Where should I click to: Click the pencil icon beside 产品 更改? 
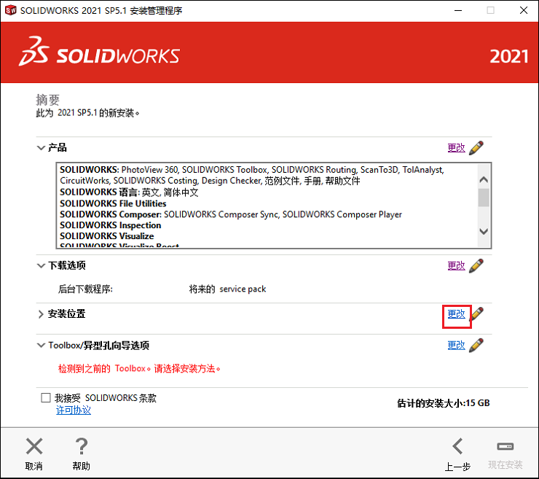(476, 147)
